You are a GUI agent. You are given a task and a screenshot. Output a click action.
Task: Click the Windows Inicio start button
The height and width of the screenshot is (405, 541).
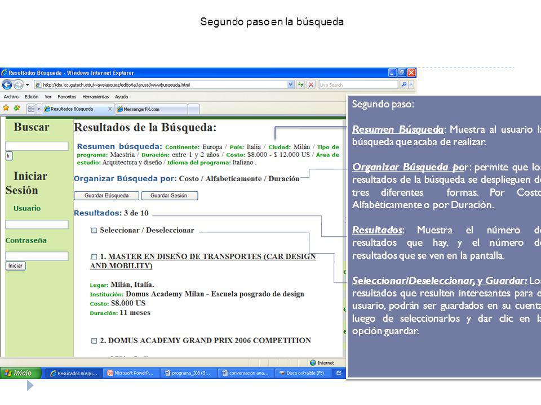pyautogui.click(x=21, y=373)
